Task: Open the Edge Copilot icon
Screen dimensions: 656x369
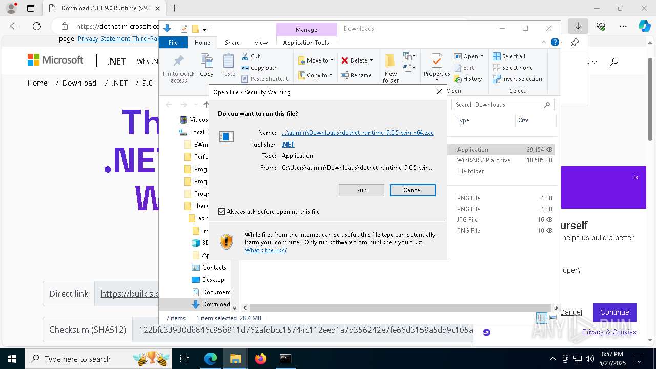Action: 644,26
